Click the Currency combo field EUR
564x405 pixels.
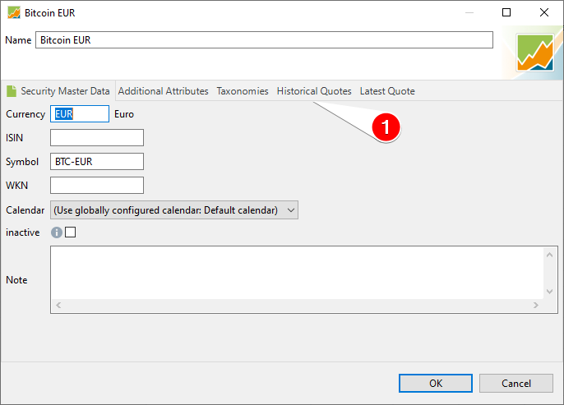(80, 114)
